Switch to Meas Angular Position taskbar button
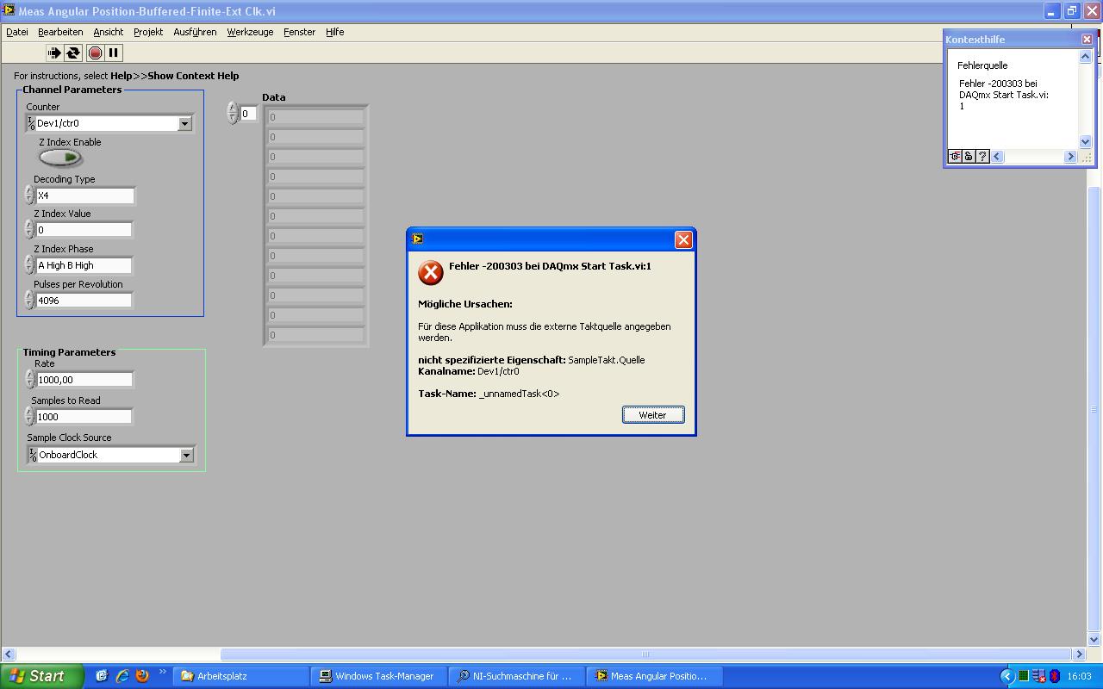1103x689 pixels. [656, 676]
